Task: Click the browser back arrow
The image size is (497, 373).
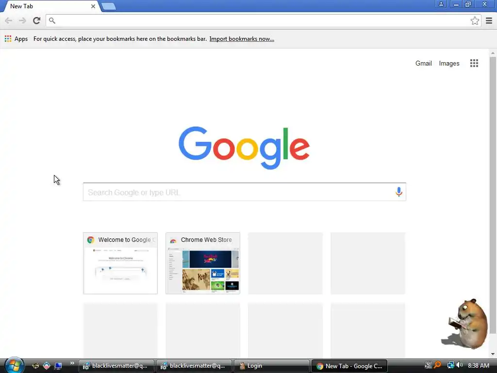Action: [x=9, y=20]
